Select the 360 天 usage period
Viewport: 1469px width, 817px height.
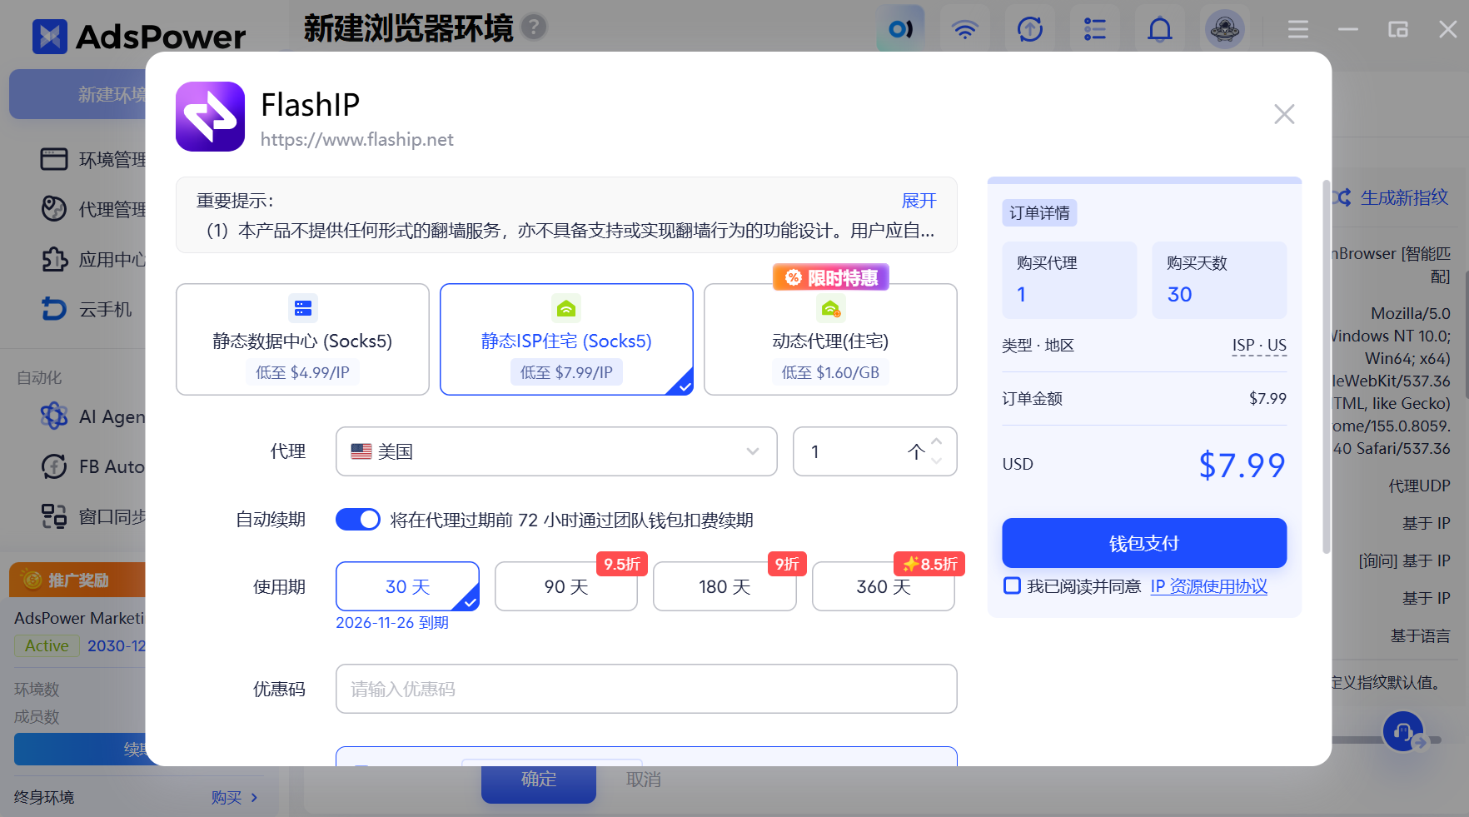(884, 586)
